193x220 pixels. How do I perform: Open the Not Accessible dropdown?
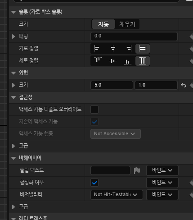[116, 134]
